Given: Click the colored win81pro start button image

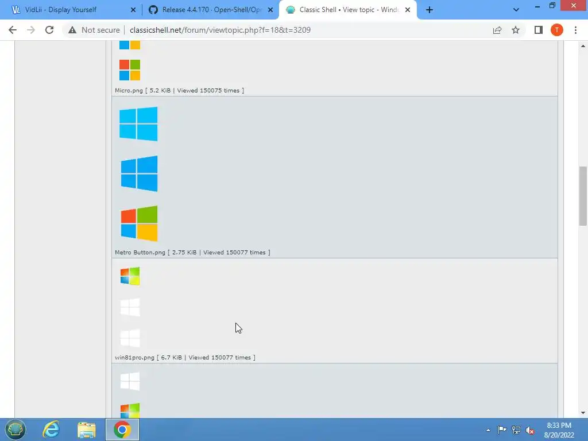Looking at the screenshot, I should coord(130,276).
